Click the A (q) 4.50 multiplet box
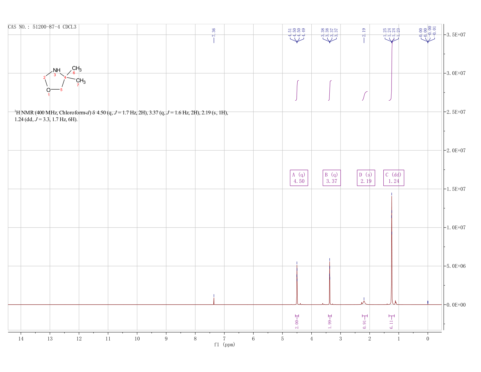 pyautogui.click(x=299, y=178)
